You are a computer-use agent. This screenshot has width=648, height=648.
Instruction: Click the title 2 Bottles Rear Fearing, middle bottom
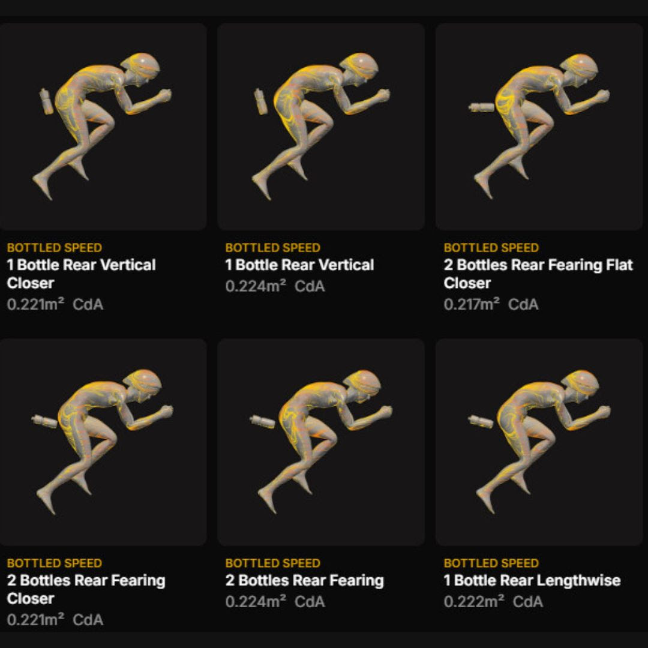305,580
